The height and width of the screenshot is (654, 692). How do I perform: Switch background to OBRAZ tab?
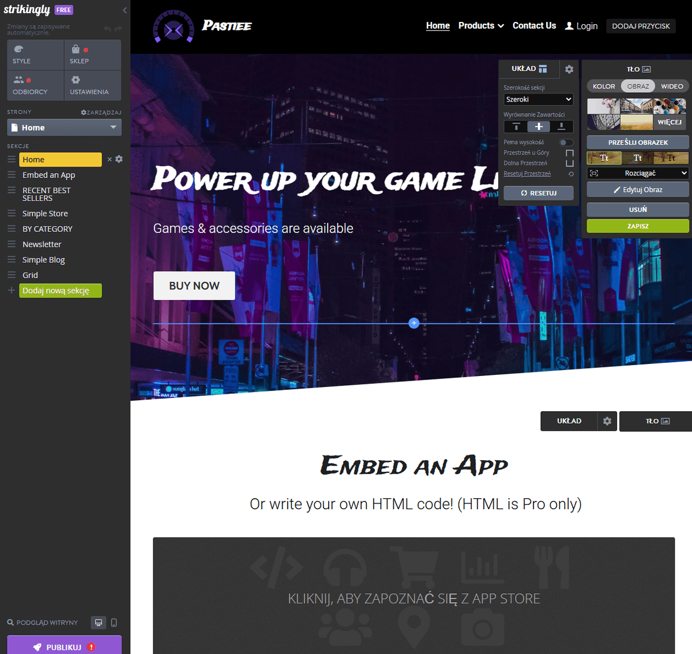pos(638,87)
